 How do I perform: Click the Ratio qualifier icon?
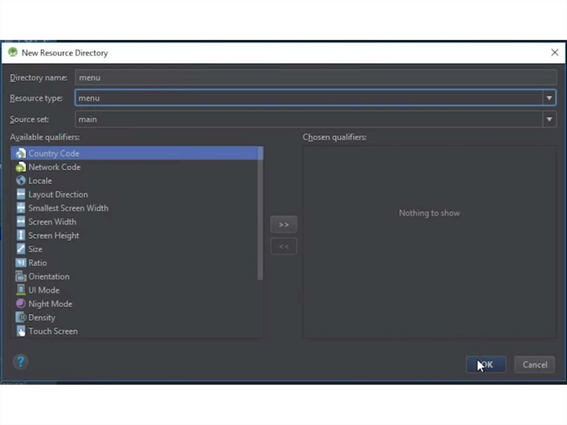coord(20,263)
